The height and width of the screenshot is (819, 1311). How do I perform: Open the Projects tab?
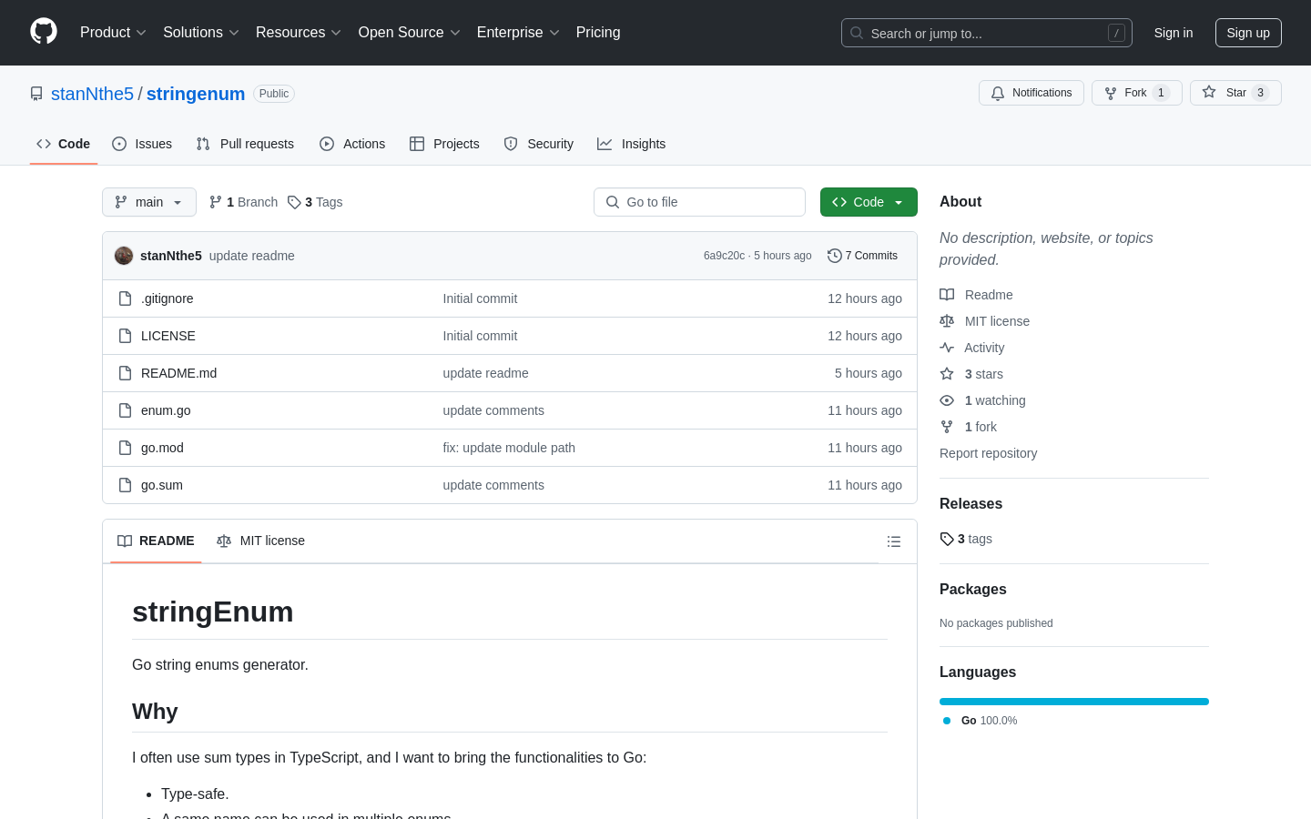click(444, 144)
